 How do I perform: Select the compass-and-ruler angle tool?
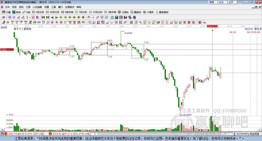coord(48,22)
